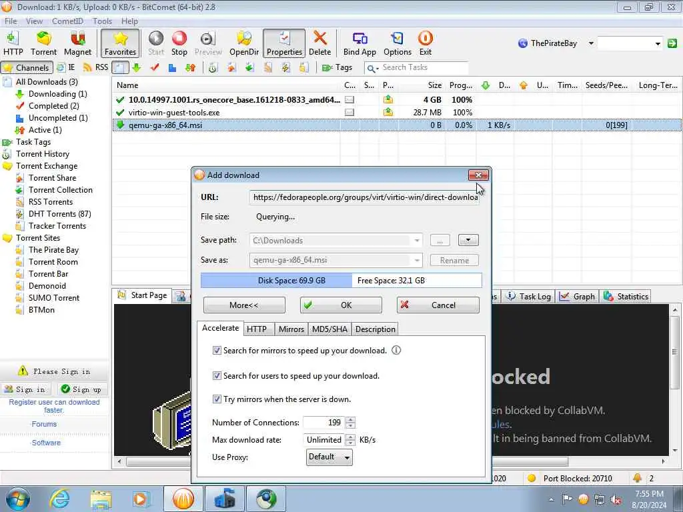Click the Port Blocked yellow status icon
This screenshot has width=683, height=512.
(531, 478)
